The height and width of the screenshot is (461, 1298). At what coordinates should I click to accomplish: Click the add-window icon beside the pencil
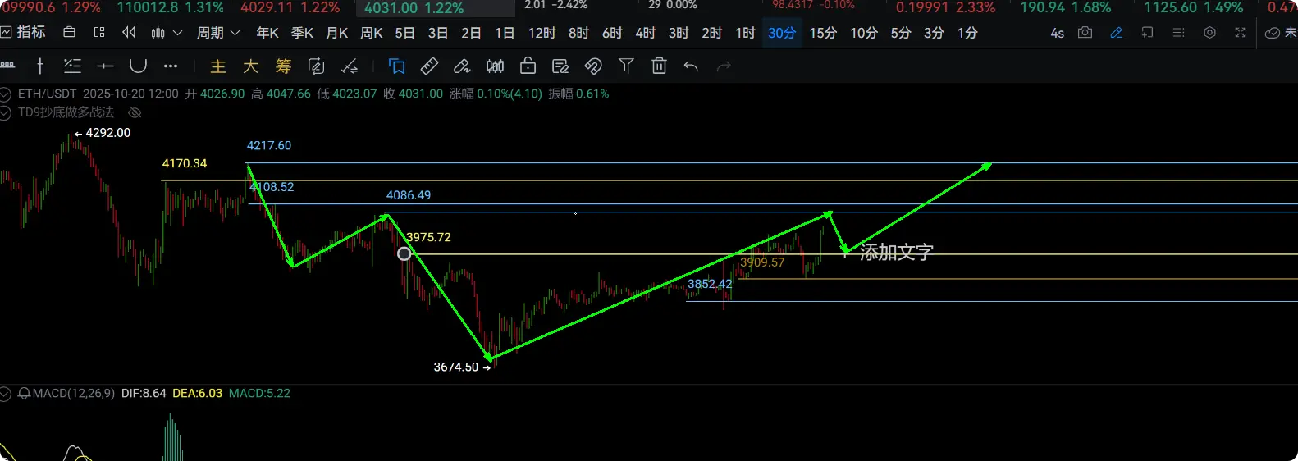point(1147,33)
